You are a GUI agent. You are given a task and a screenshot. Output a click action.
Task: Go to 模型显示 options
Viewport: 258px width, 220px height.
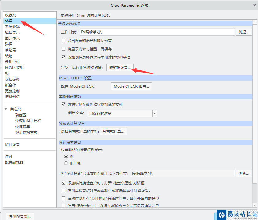[x=12, y=33]
